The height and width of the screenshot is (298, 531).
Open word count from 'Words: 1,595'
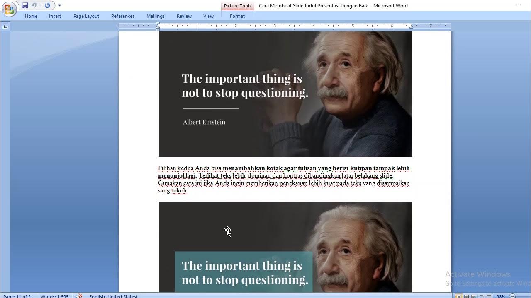coord(54,296)
